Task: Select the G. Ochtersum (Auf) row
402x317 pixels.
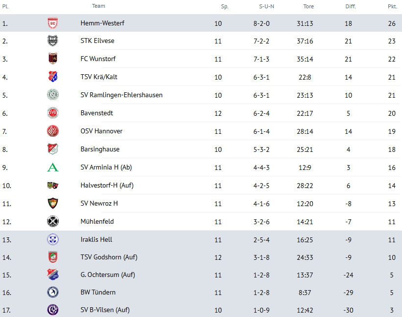Action: click(x=201, y=275)
